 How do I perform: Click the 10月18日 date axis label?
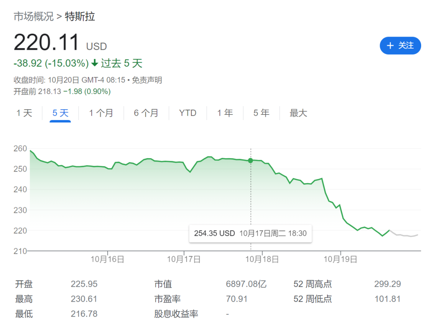click(262, 259)
